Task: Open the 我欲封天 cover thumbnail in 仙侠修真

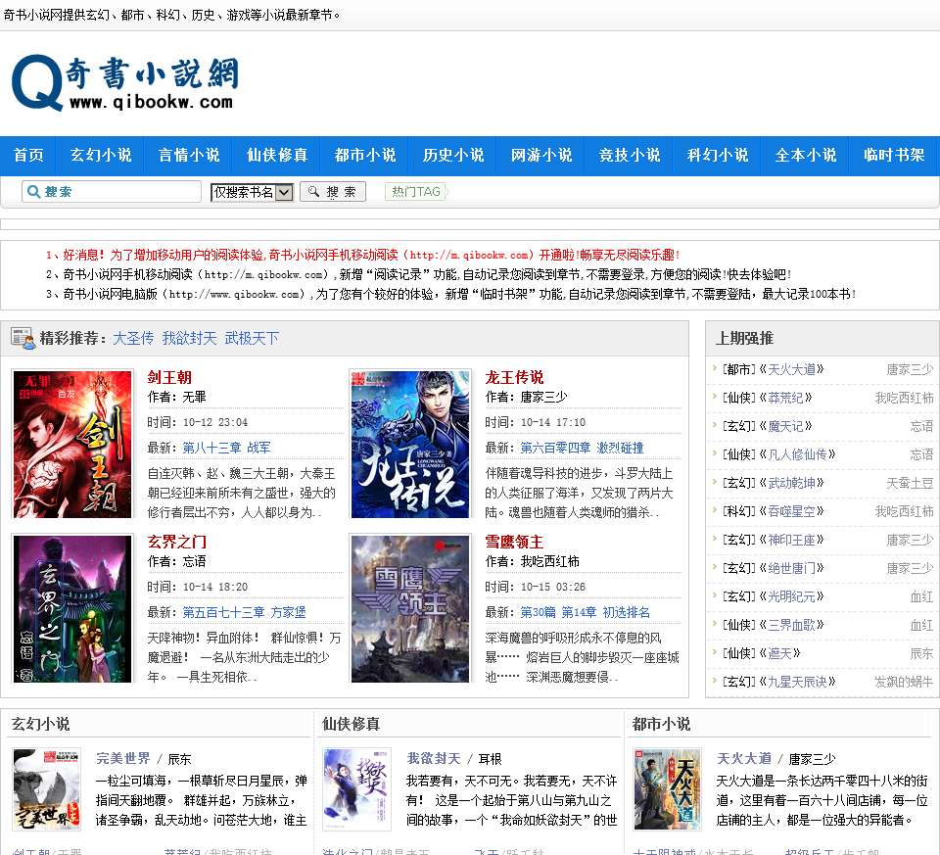Action: point(356,789)
